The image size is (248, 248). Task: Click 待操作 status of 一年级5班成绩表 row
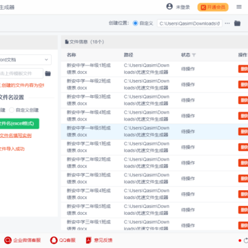pyautogui.click(x=188, y=132)
